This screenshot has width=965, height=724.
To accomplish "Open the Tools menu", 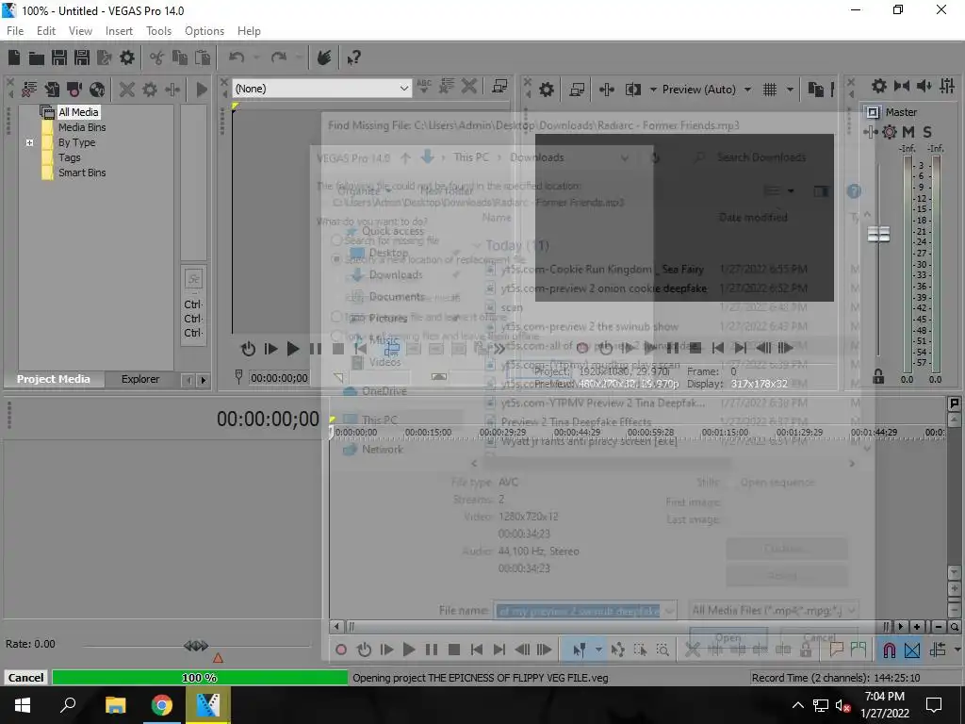I will tap(158, 31).
